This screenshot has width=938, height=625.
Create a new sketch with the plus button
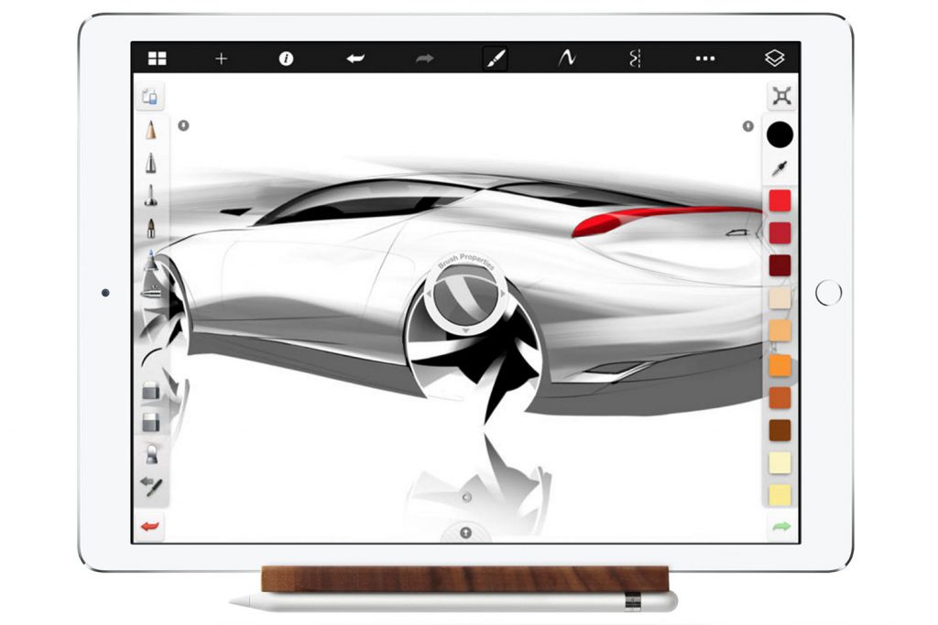click(220, 56)
